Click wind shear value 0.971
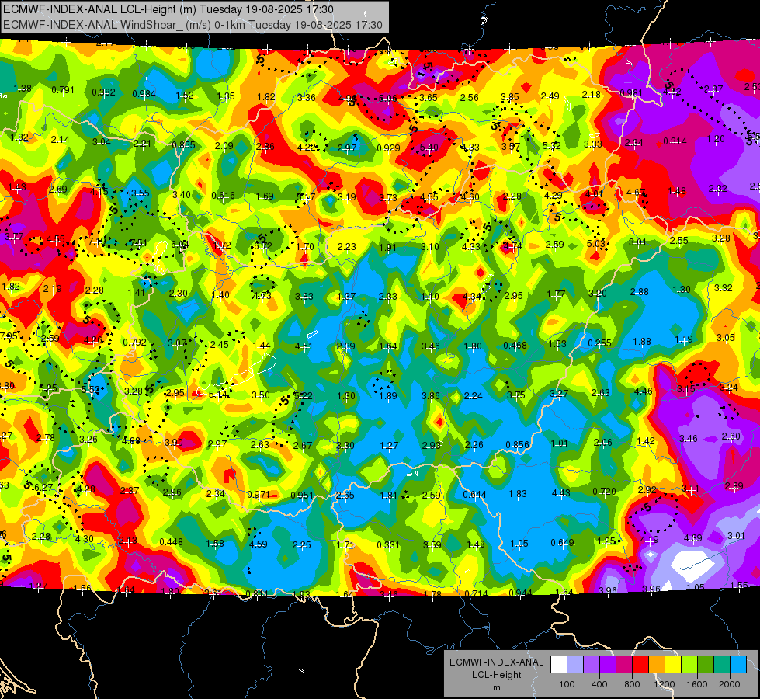 click(259, 495)
